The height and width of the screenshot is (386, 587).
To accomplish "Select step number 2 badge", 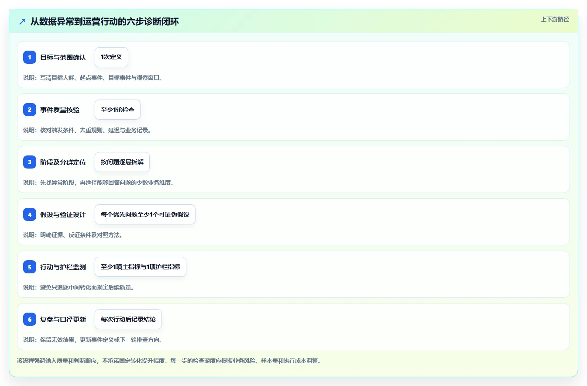I will [x=30, y=110].
